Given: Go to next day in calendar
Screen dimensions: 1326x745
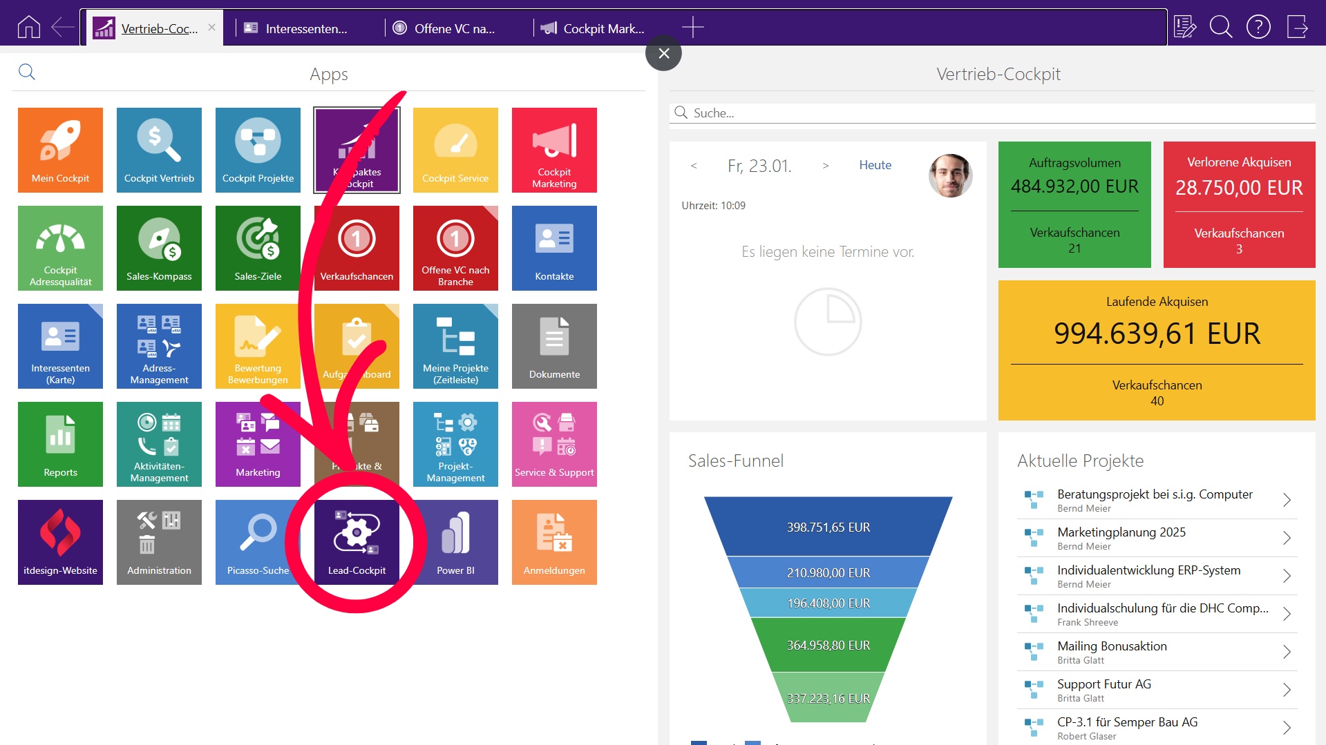Looking at the screenshot, I should pos(826,166).
